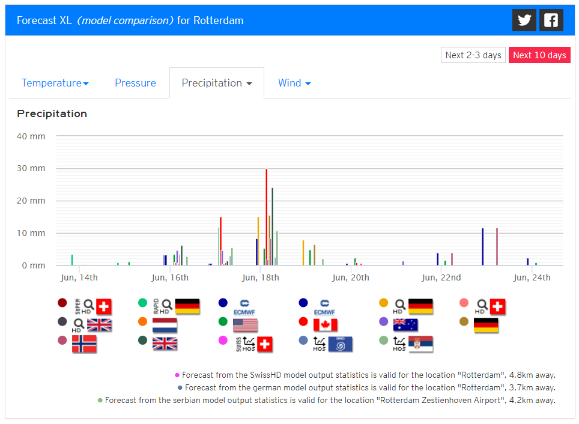Click the Norwegian flag model icon
Image resolution: width=579 pixels, height=424 pixels.
(84, 344)
